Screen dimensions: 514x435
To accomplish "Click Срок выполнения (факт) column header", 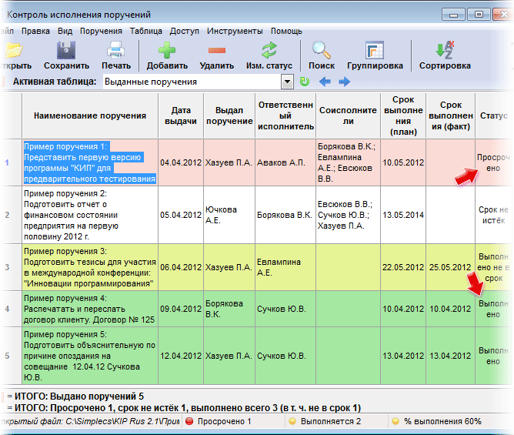I will coord(451,115).
